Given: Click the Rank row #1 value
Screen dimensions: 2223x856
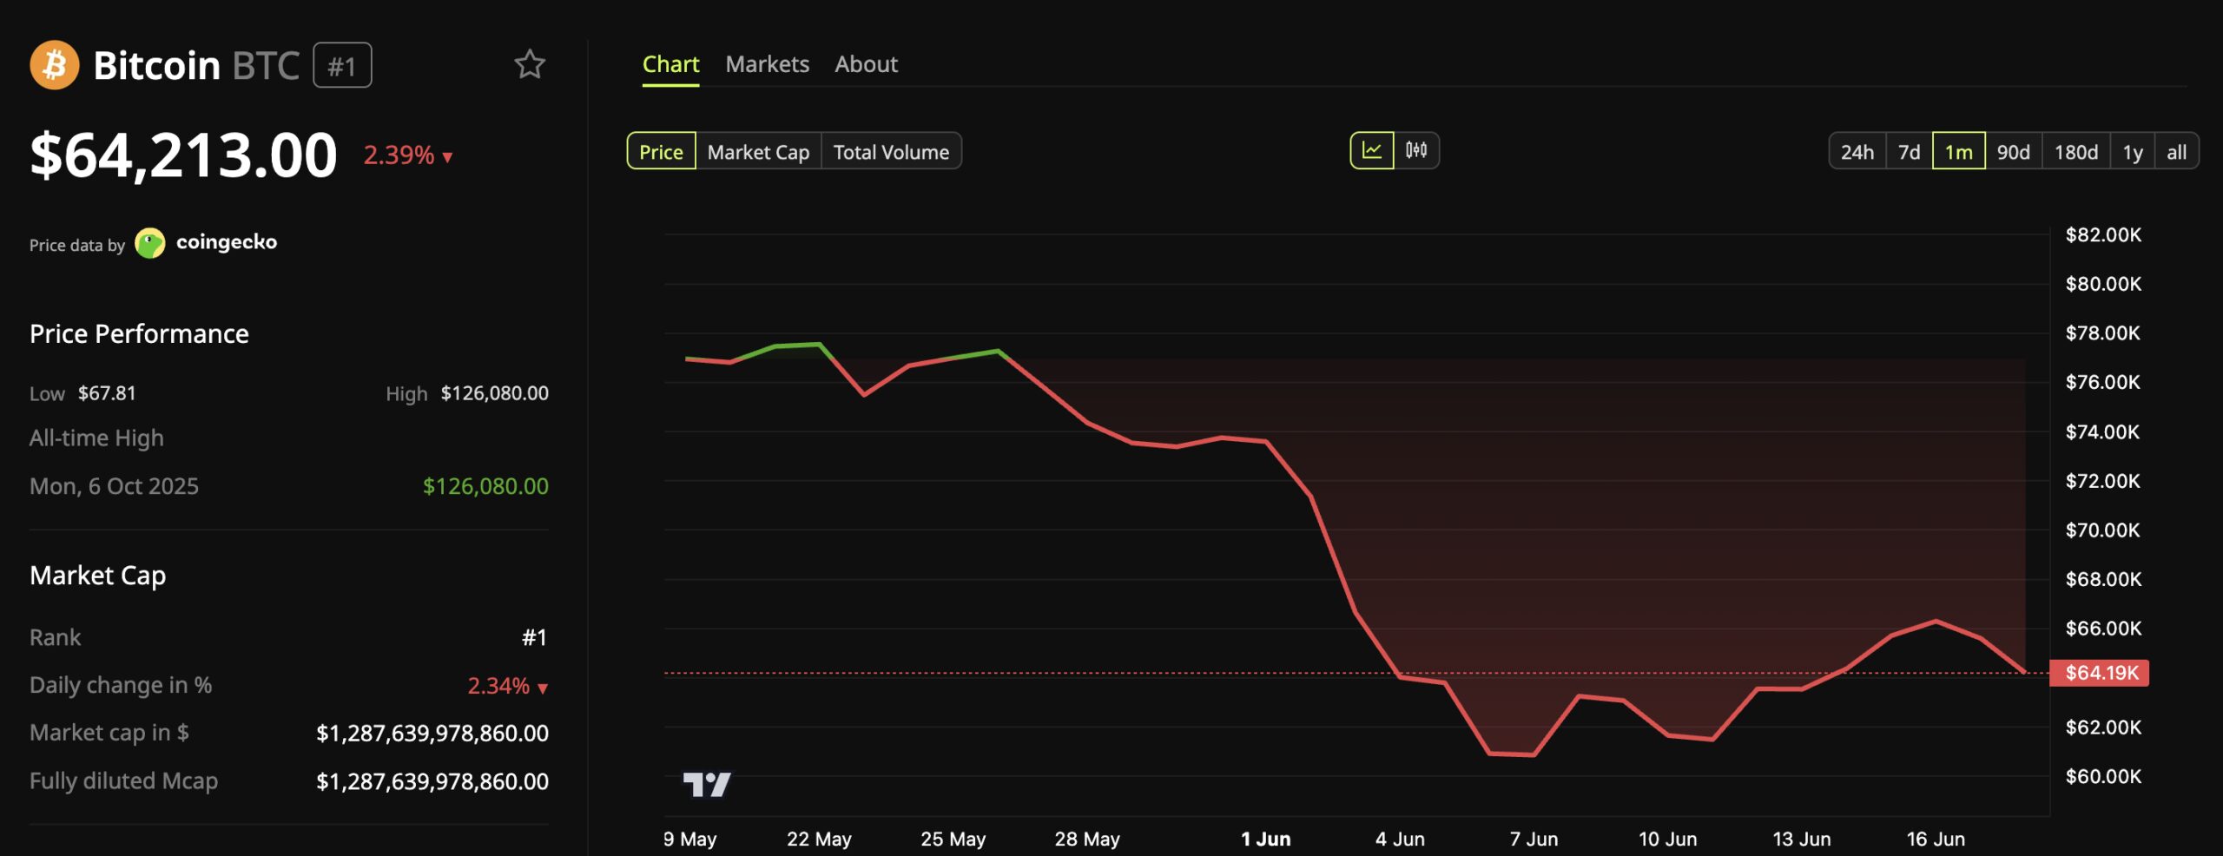Looking at the screenshot, I should (534, 638).
